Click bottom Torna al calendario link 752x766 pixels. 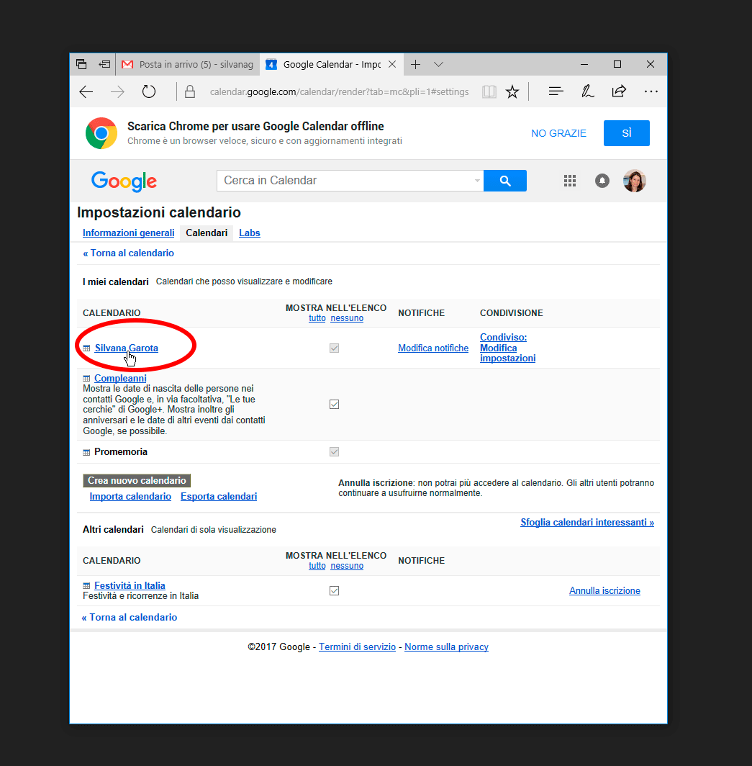click(x=130, y=618)
